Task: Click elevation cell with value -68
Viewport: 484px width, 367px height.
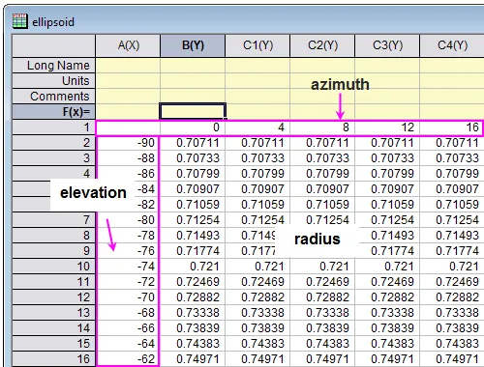Action: tap(128, 313)
